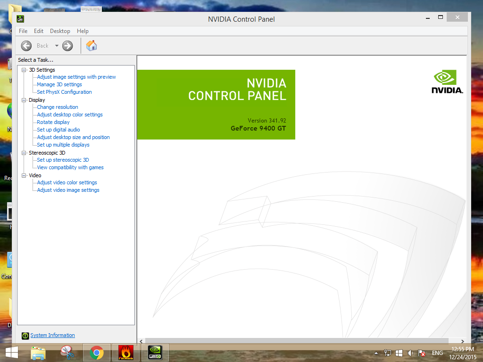The height and width of the screenshot is (362, 483).
Task: Collapse the Stereoscopic 3D tree node
Action: coord(24,153)
